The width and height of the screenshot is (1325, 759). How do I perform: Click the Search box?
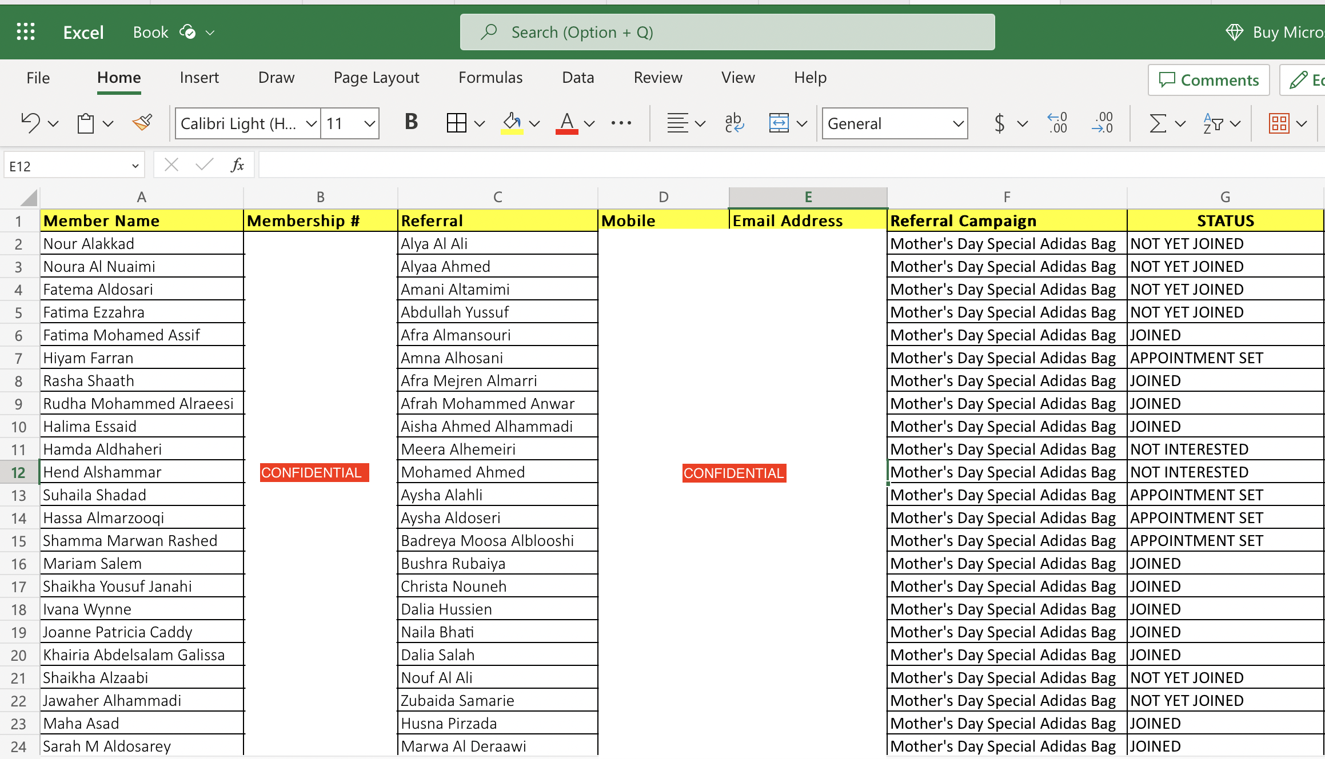point(727,32)
